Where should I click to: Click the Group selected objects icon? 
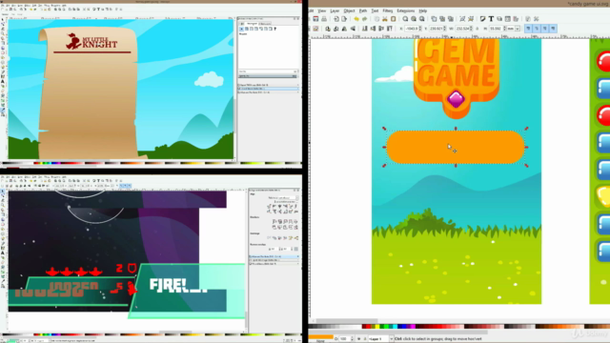tap(462, 19)
